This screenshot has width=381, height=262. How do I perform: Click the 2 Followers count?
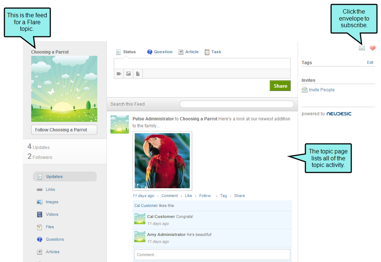[x=40, y=157]
